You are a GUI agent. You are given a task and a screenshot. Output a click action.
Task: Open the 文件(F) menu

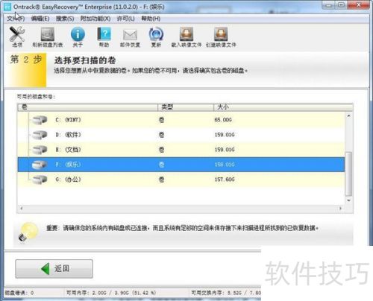click(x=16, y=19)
